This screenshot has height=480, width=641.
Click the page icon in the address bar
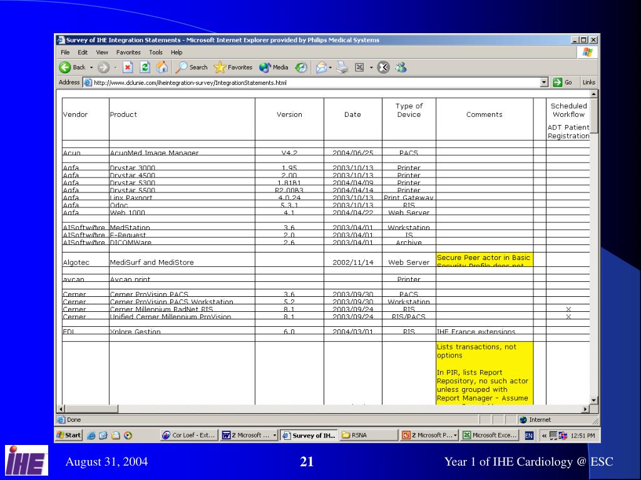coord(88,82)
